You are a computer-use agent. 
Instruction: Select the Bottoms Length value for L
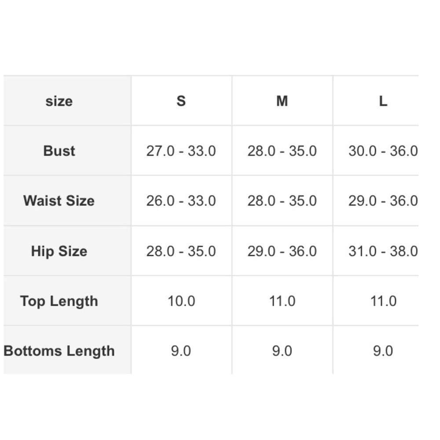383,351
